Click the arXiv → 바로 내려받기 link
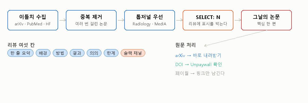The width and height of the screenshot is (308, 103). tap(198, 55)
